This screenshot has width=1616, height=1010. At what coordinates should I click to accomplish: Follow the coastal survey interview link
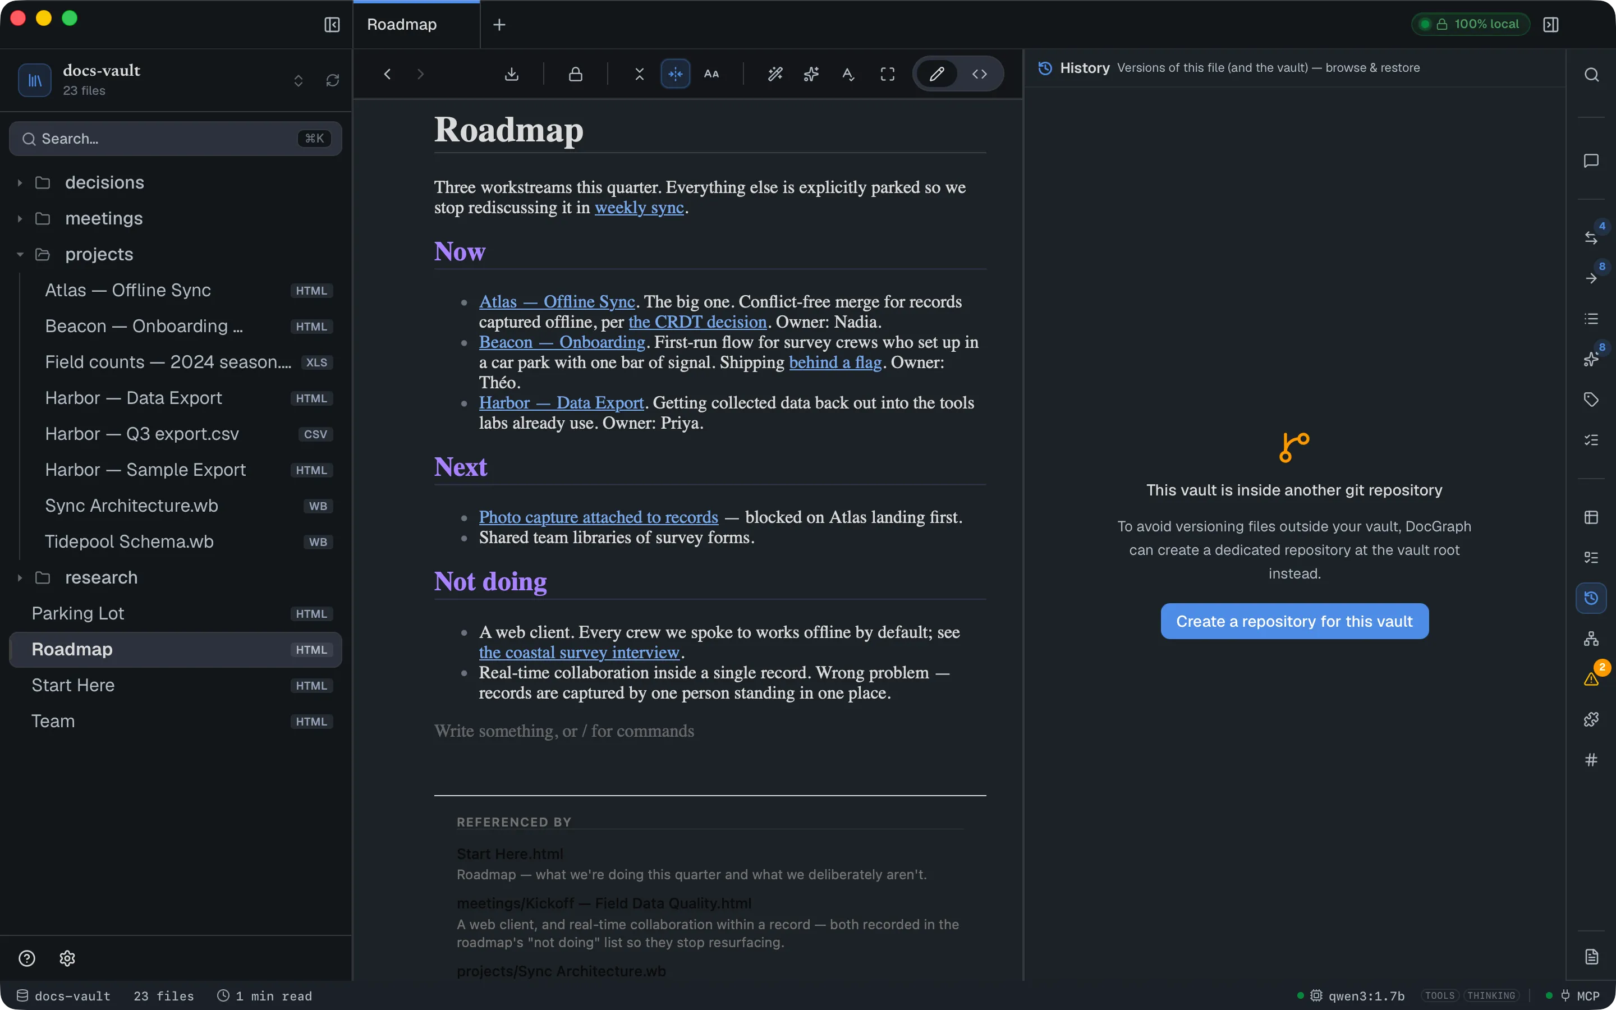tap(579, 653)
